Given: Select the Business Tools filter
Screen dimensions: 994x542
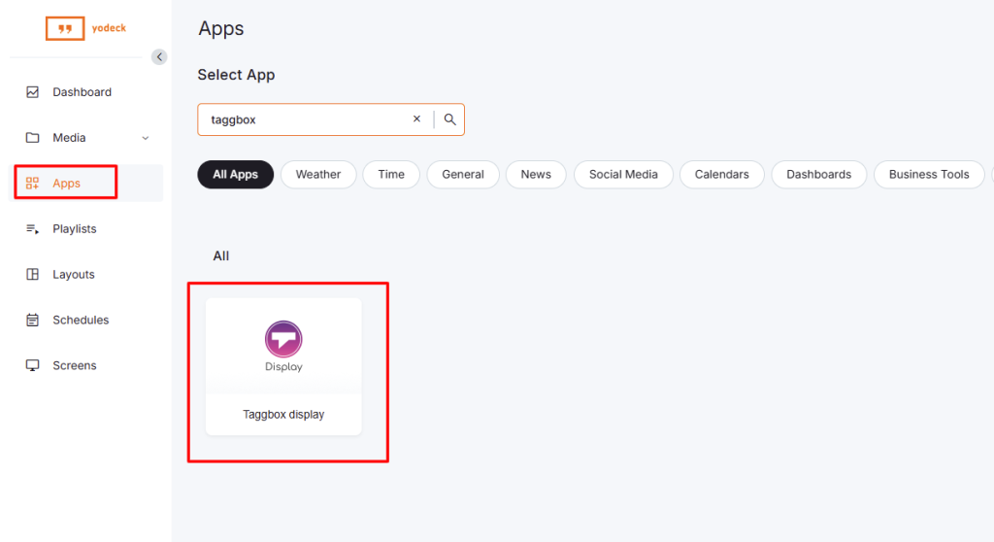Looking at the screenshot, I should click(x=928, y=175).
